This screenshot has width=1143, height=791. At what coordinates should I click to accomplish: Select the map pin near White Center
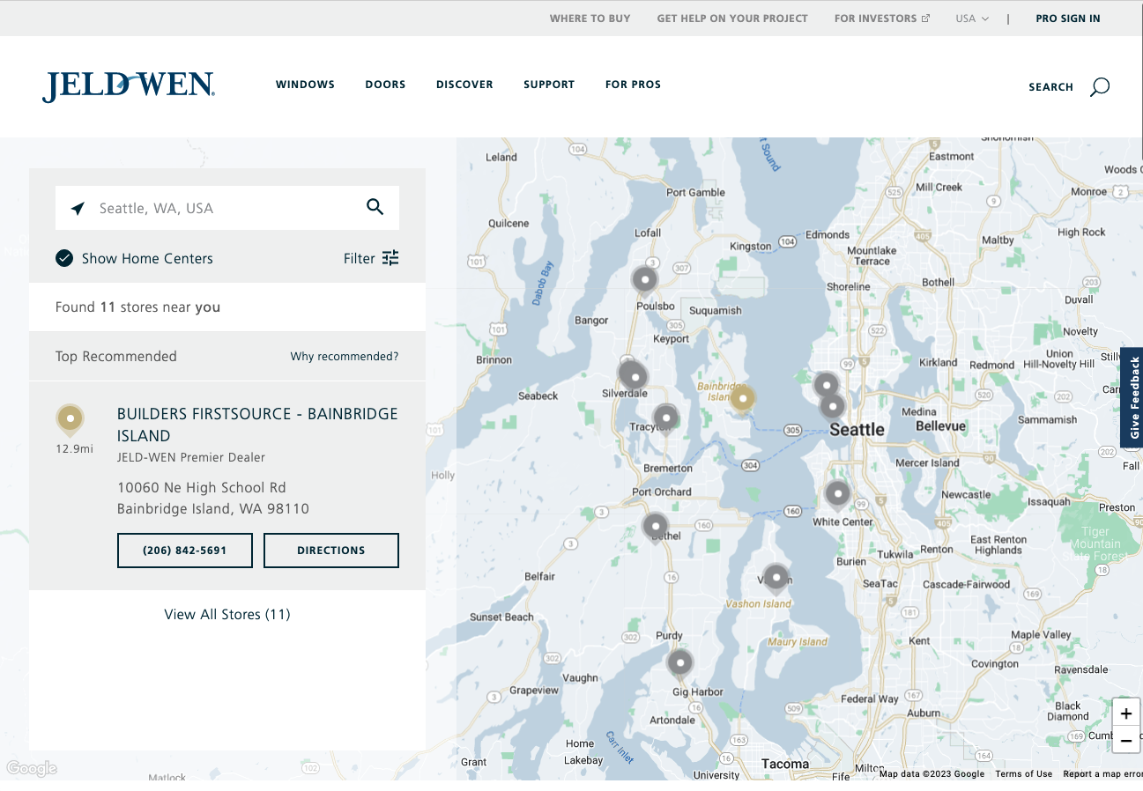[837, 495]
